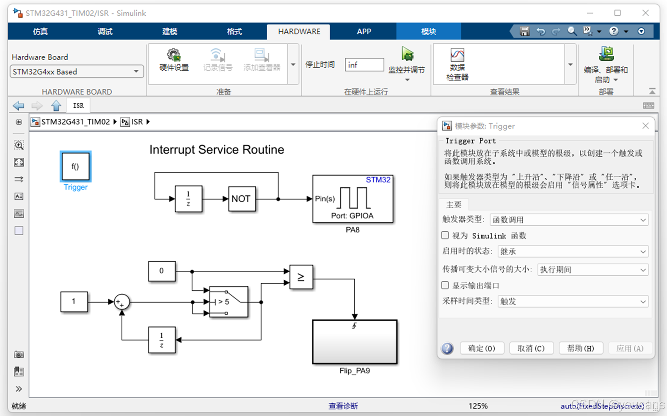Click the 停止时间 inf input field
Screen dimensions: 667x416
(364, 64)
